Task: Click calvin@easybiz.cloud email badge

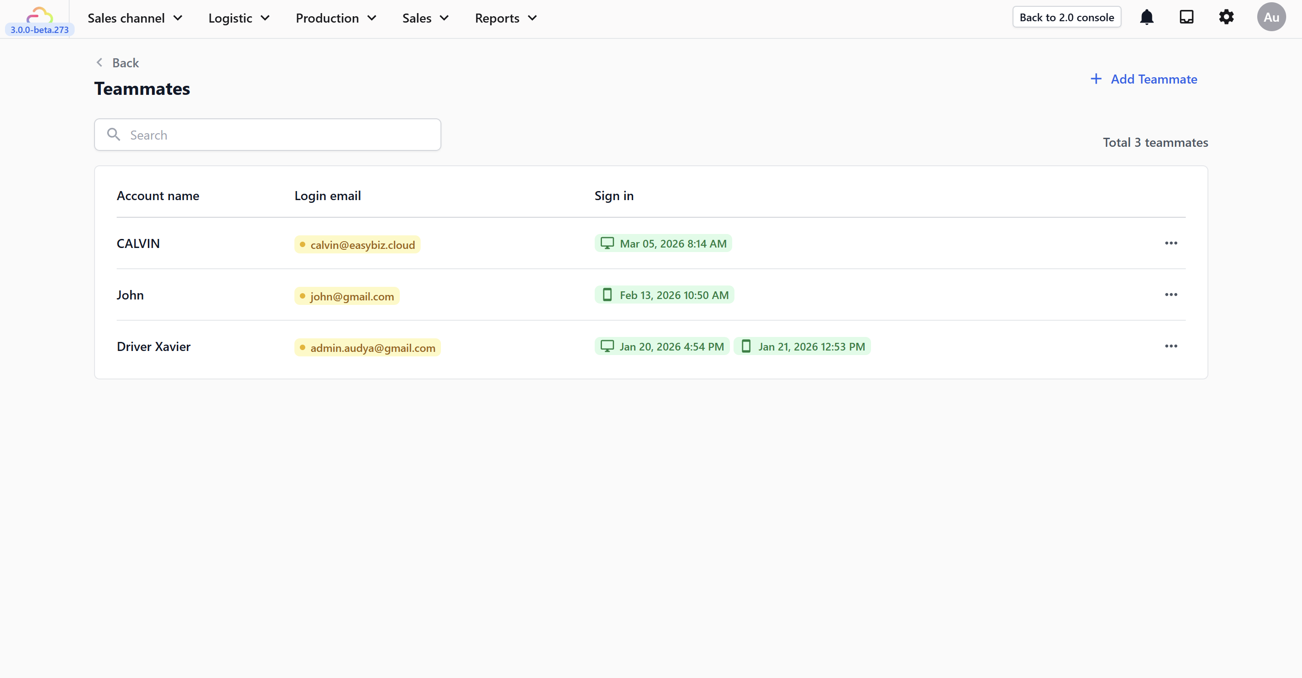Action: point(357,245)
